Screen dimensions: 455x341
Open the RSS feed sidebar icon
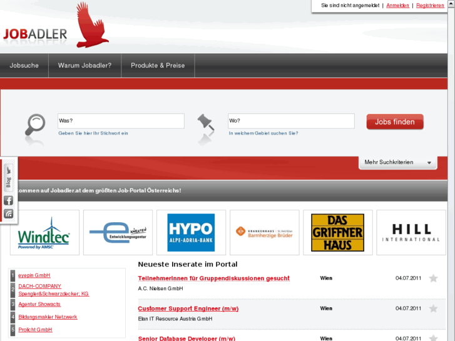tap(8, 214)
